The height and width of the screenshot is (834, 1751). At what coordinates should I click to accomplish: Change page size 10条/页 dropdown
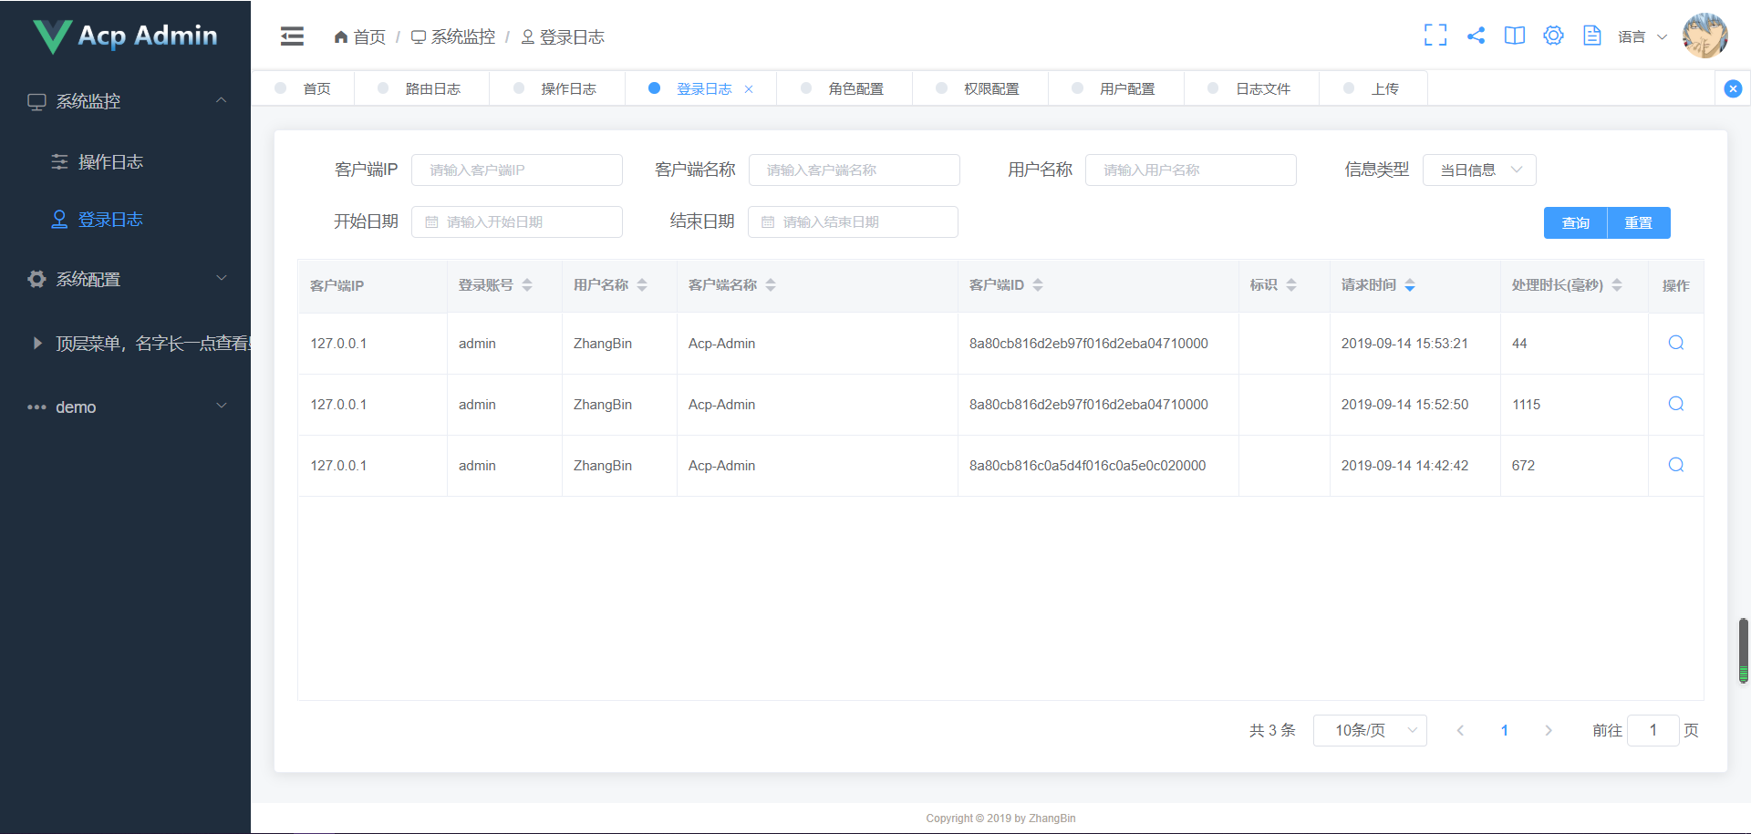coord(1370,730)
